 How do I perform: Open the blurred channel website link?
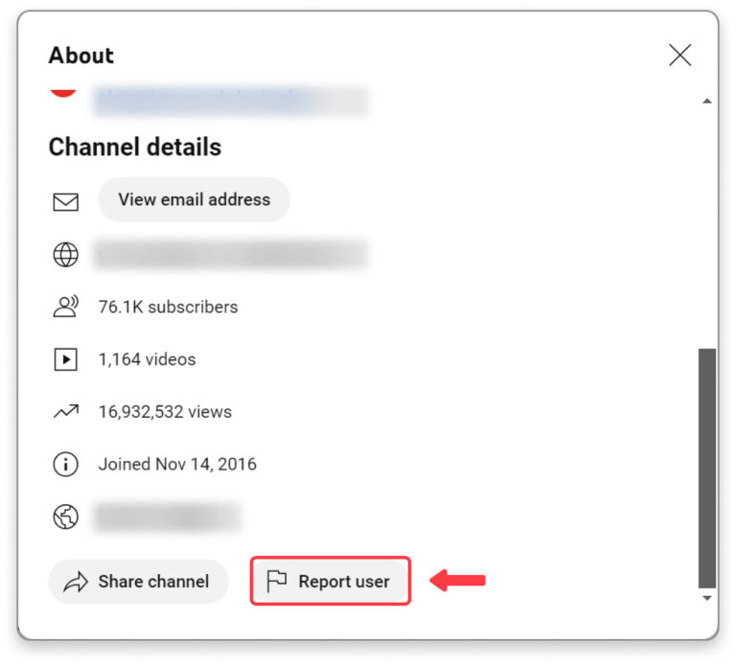[x=230, y=255]
